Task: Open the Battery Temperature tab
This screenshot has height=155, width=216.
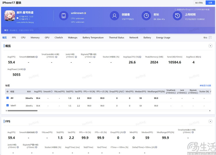Action: click(93, 38)
